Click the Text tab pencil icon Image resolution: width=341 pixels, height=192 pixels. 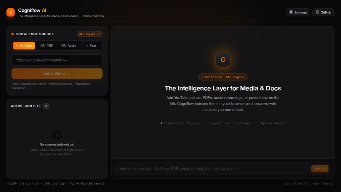[x=87, y=46]
